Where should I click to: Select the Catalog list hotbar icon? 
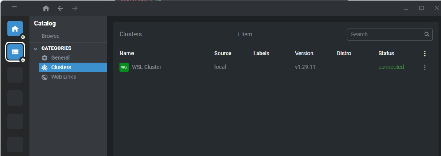pyautogui.click(x=15, y=52)
